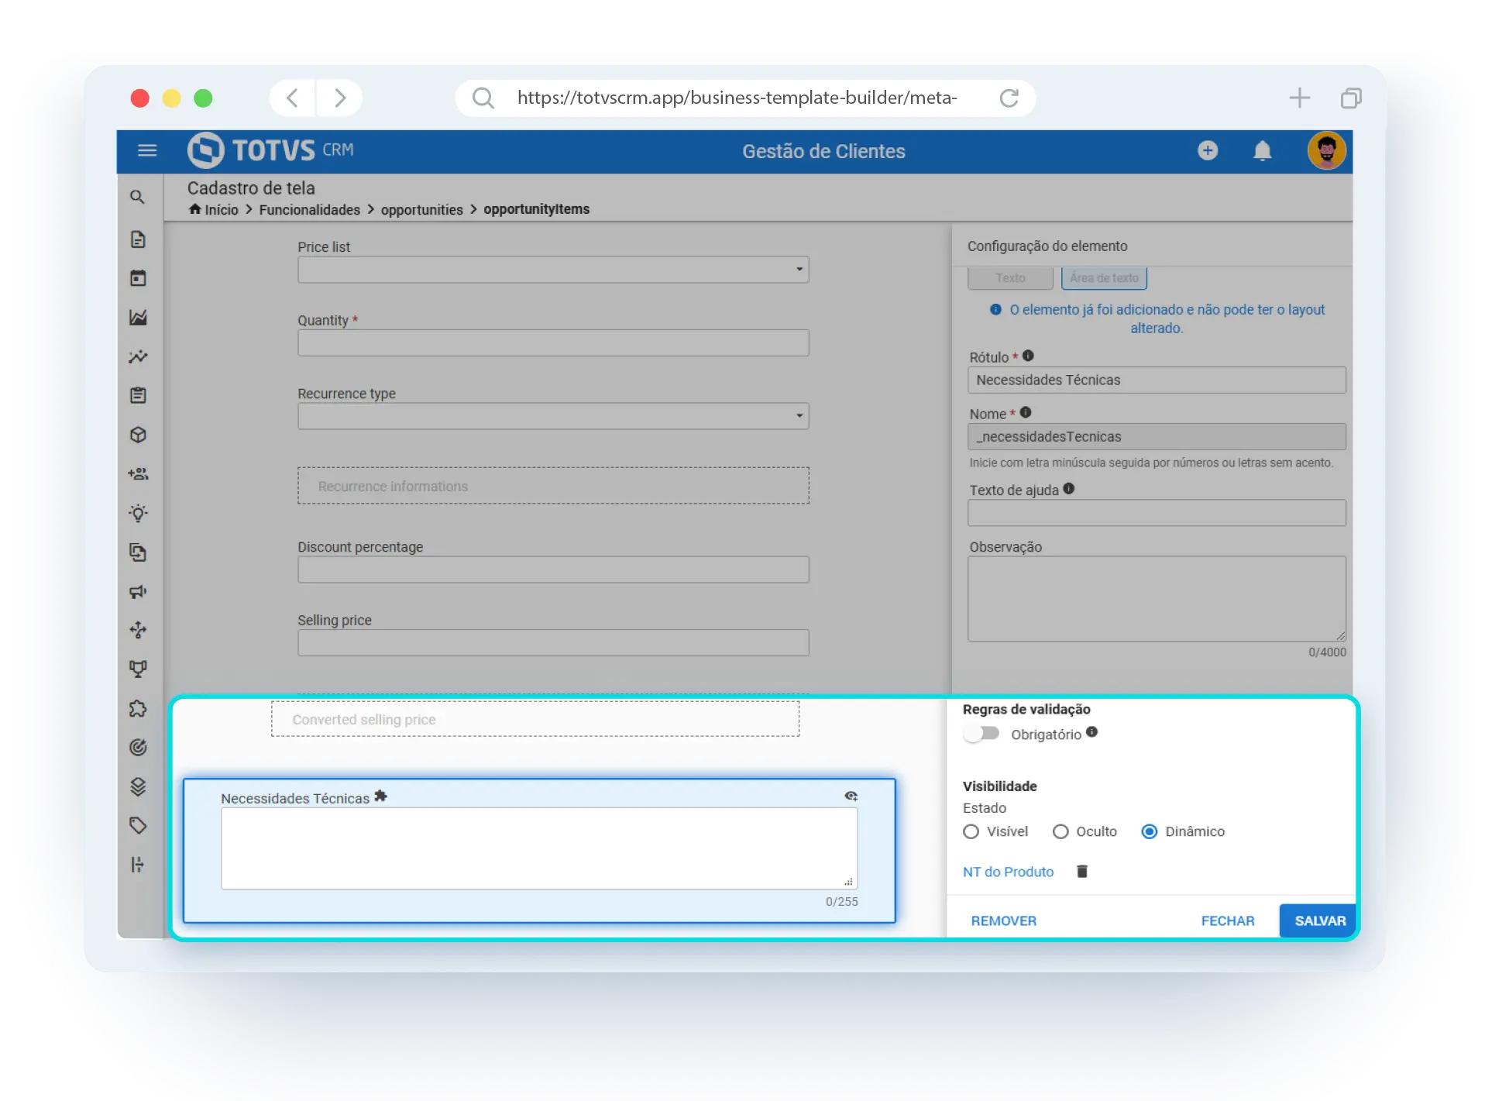Screen dimensions: 1485x1101
Task: Click the Discount percentage field
Action: point(553,569)
